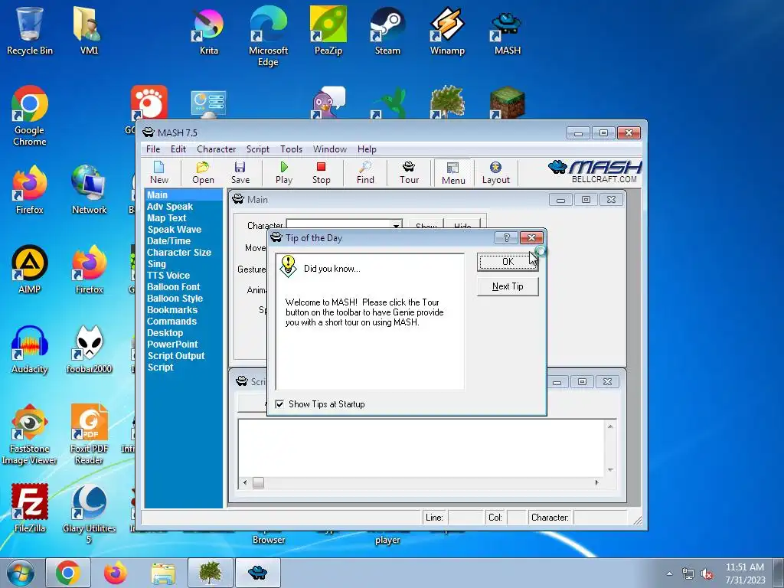The height and width of the screenshot is (588, 784).
Task: Select the PeaZip desktop icon
Action: [x=328, y=31]
